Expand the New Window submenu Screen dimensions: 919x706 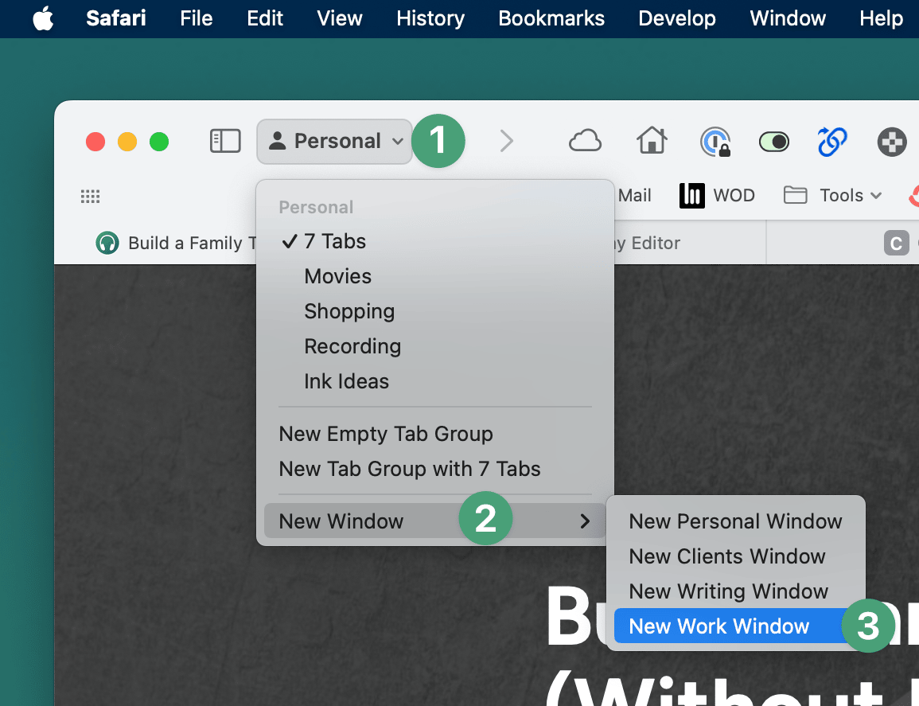(x=435, y=521)
